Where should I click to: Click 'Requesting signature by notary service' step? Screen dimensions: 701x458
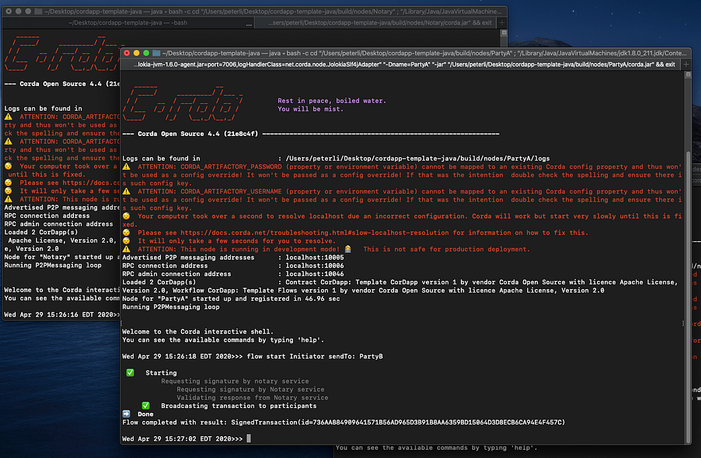point(235,381)
